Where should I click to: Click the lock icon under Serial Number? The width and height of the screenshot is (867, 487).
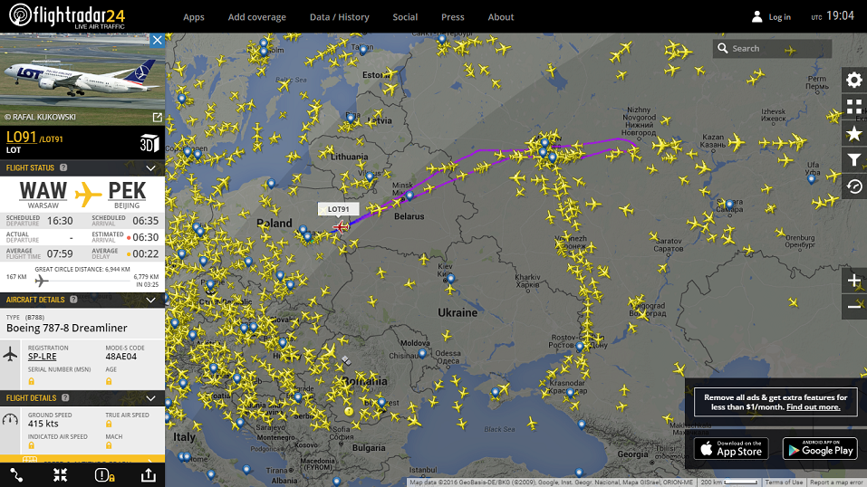tap(32, 381)
